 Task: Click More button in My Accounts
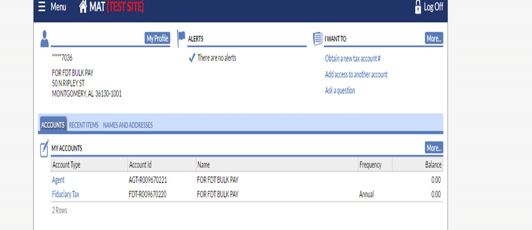pyautogui.click(x=434, y=148)
